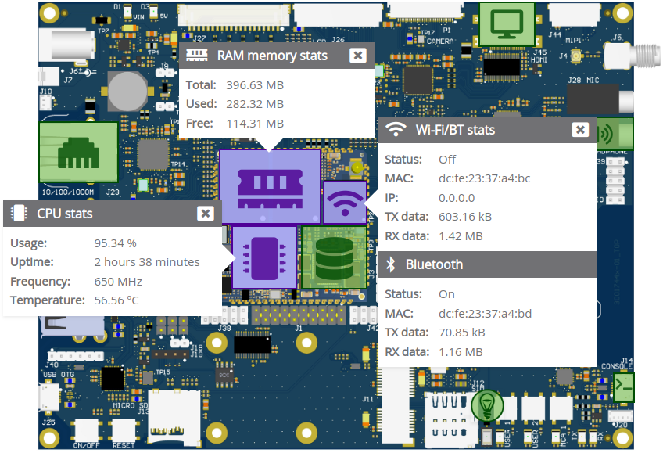The width and height of the screenshot is (663, 453).
Task: Click the Wi-Fi status value Off
Action: 447,160
